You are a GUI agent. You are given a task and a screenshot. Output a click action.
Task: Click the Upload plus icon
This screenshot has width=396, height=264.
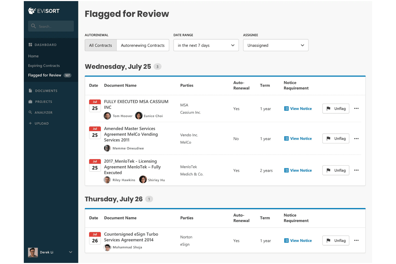point(30,123)
